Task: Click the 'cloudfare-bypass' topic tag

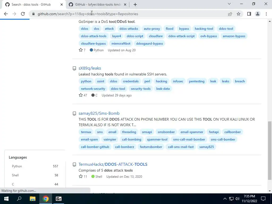Action: pyautogui.click(x=93, y=44)
